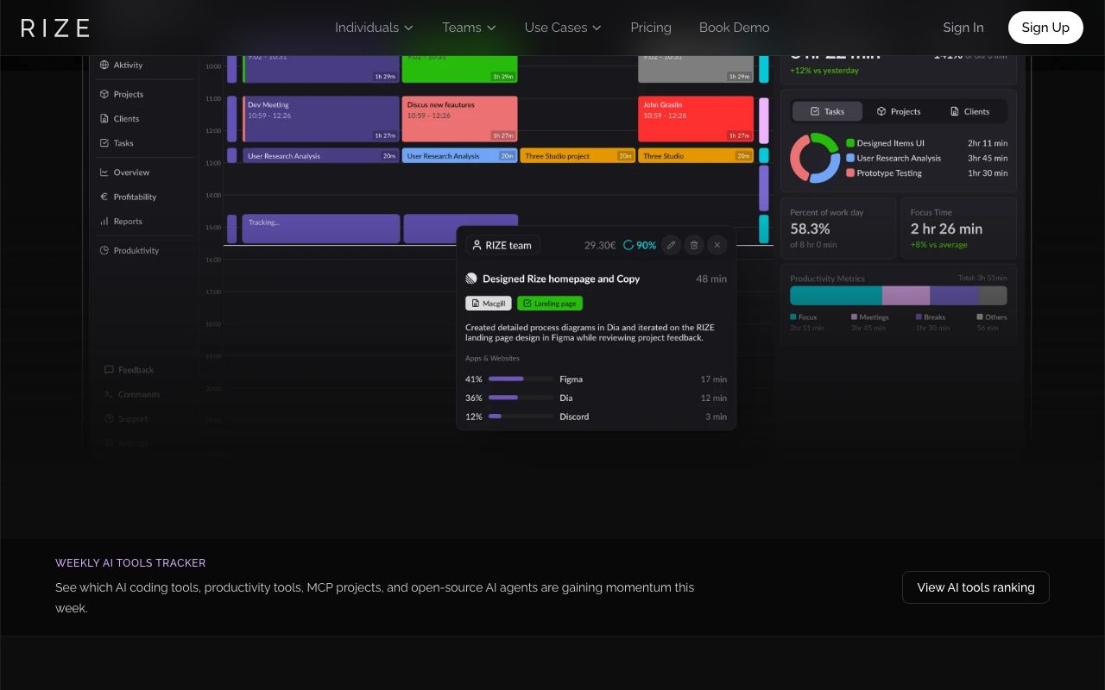Click the striped circle icon beside Designed Rize homepage
Image resolution: width=1105 pixels, height=690 pixels.
[x=471, y=279]
